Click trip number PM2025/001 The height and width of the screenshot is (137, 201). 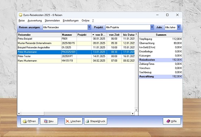[x=69, y=52]
